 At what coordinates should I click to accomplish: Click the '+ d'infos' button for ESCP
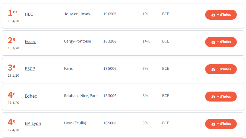[x=221, y=69]
